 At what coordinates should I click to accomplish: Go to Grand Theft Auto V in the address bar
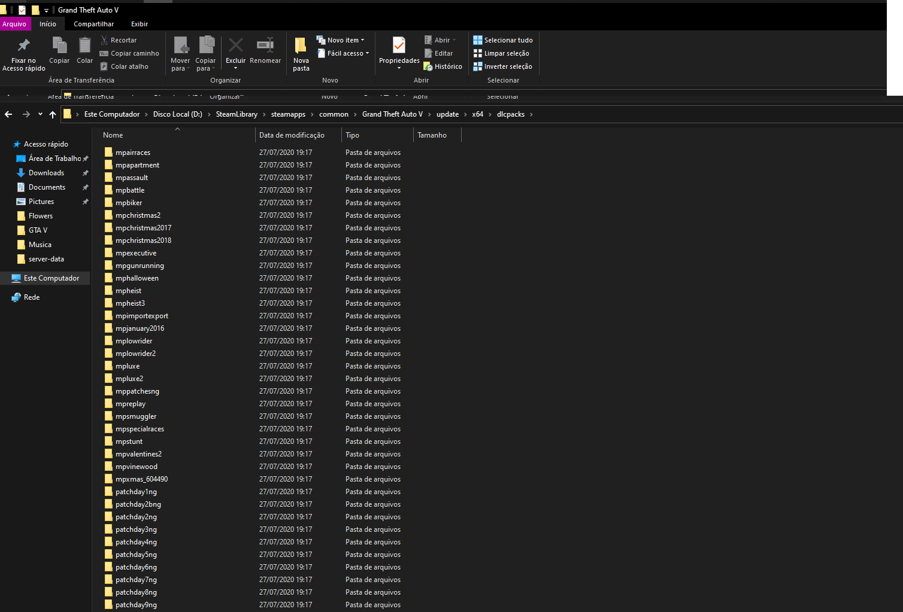click(392, 114)
